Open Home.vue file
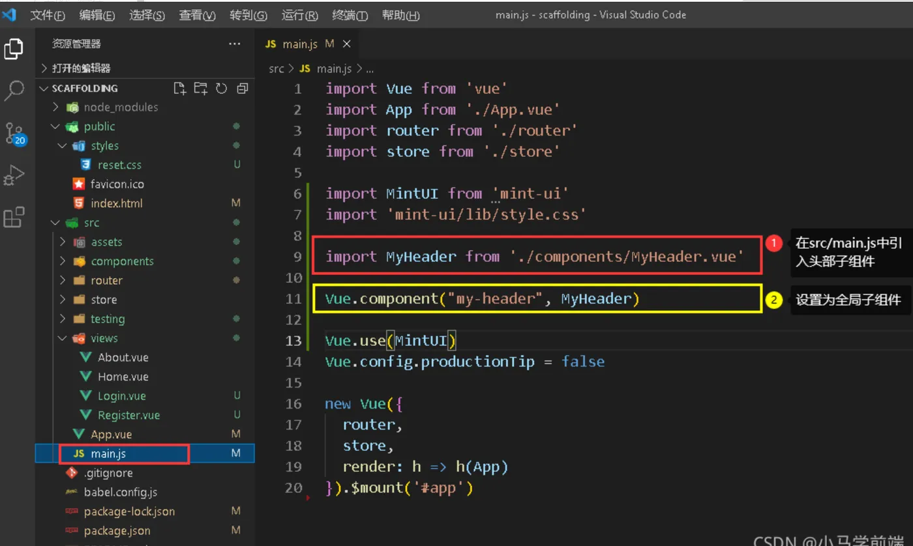Image resolution: width=913 pixels, height=546 pixels. 123,377
